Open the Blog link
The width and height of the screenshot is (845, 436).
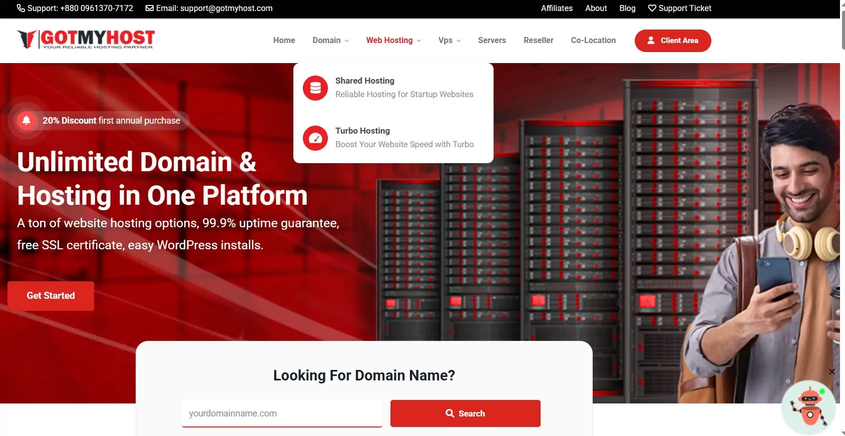pyautogui.click(x=627, y=8)
